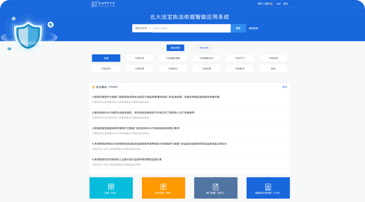Open result 2 about water pollution prevention facilities
Image resolution: width=365 pixels, height=202 pixels.
[x=143, y=113]
